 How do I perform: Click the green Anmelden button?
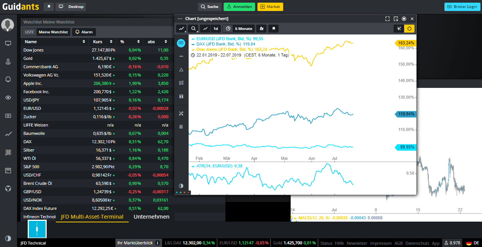coord(239,6)
